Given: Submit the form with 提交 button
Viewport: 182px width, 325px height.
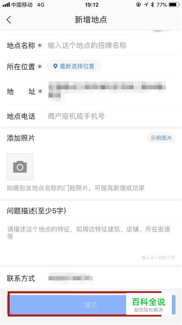Looking at the screenshot, I should (x=91, y=304).
